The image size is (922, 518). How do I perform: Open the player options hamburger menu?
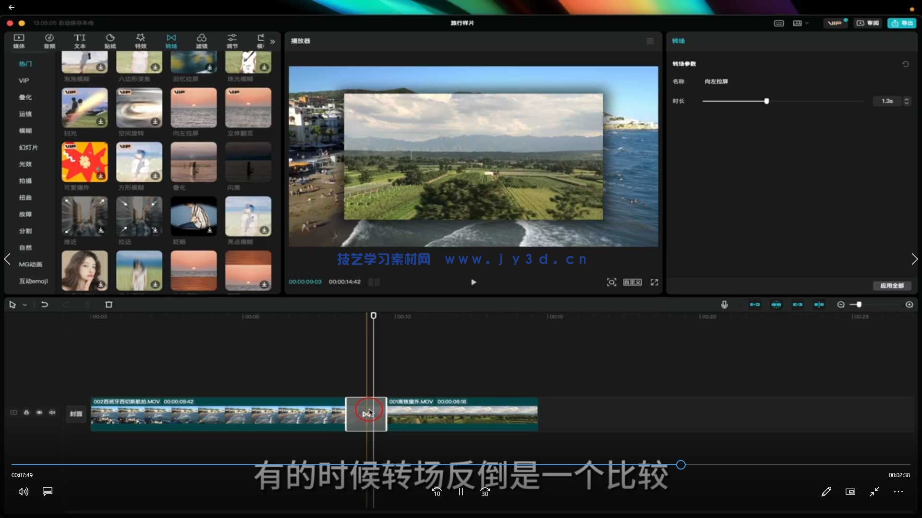pos(650,41)
